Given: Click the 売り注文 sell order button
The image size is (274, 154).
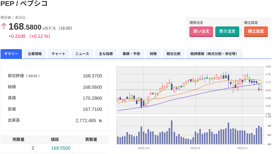Looking at the screenshot, I should coord(227,31).
